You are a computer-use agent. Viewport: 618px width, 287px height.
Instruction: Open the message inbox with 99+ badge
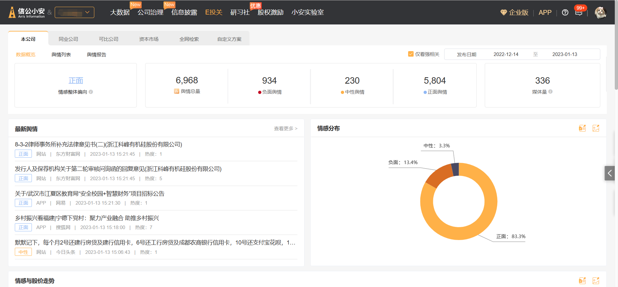[579, 13]
